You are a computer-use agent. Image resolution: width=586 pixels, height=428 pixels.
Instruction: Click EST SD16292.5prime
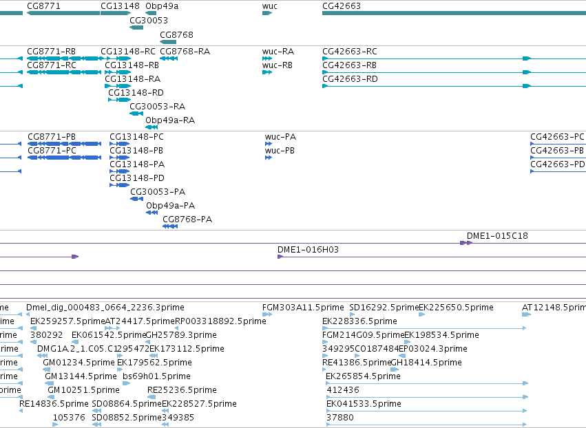pos(384,308)
